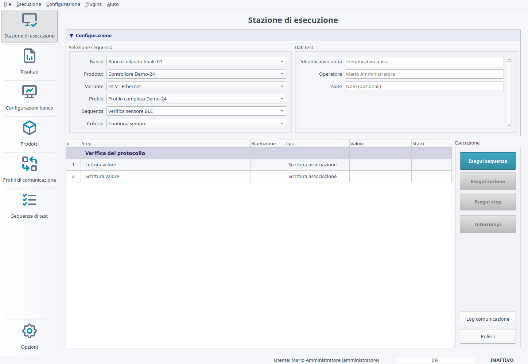Image resolution: width=528 pixels, height=364 pixels.
Task: Click the Dati test scrollbar up arrow
Action: point(509,59)
